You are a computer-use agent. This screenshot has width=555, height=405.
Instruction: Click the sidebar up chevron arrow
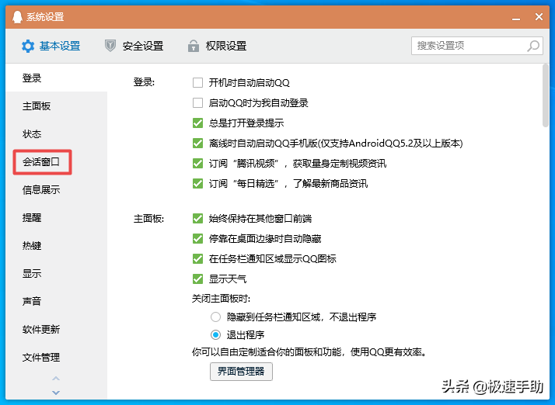[x=56, y=379]
